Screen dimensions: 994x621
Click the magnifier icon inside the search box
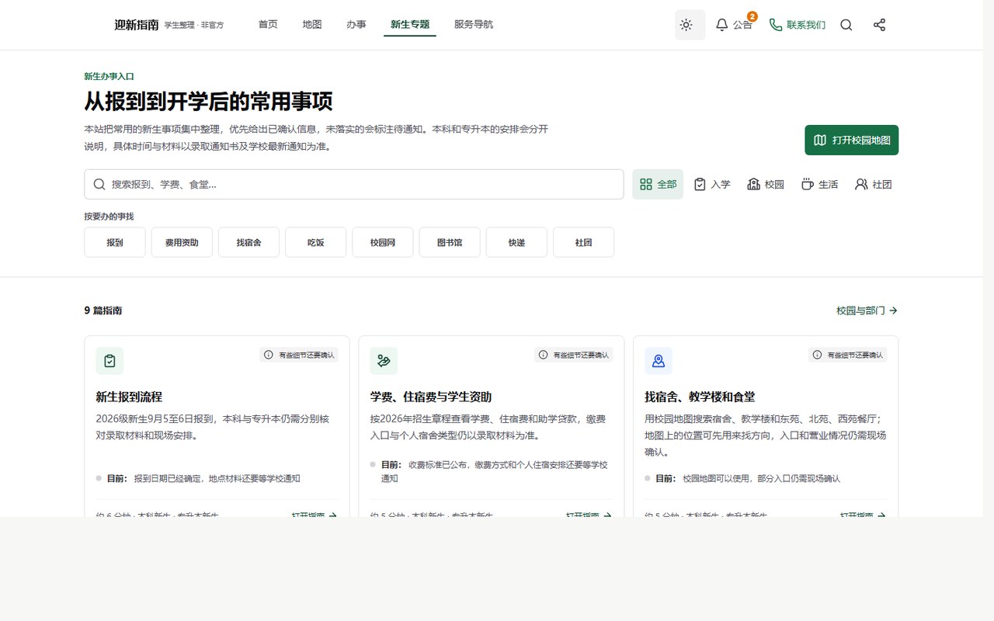pos(99,184)
